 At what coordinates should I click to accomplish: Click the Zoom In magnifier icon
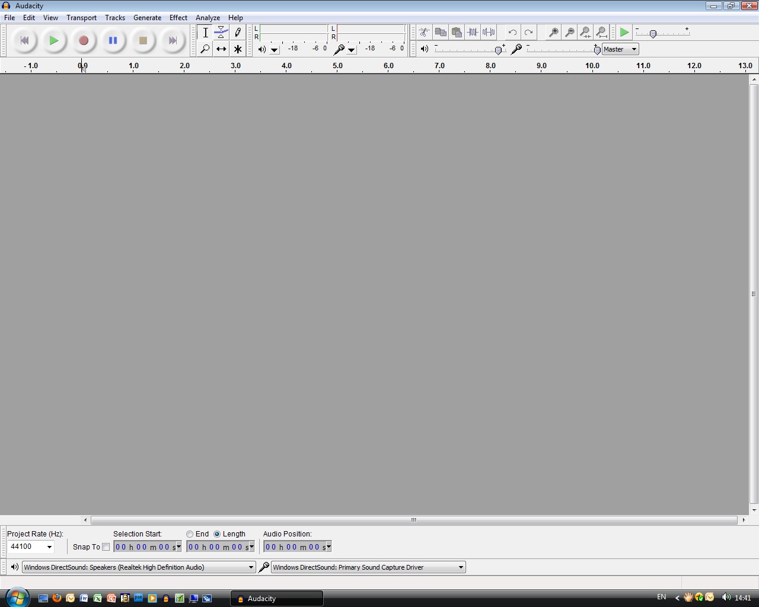point(553,33)
